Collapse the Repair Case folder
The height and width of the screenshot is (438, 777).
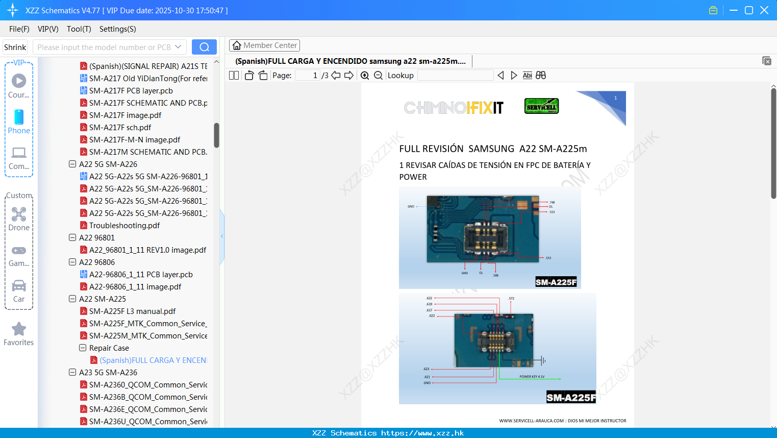[83, 348]
